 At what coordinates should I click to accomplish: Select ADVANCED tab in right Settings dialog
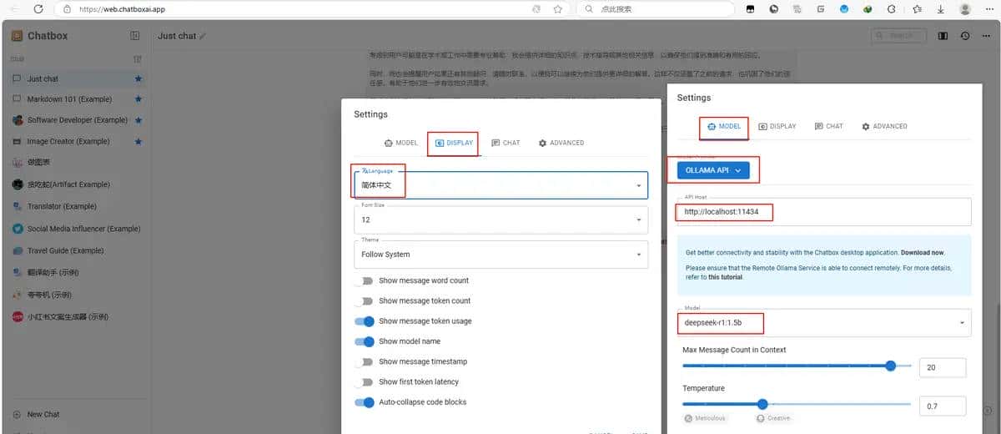tap(884, 126)
